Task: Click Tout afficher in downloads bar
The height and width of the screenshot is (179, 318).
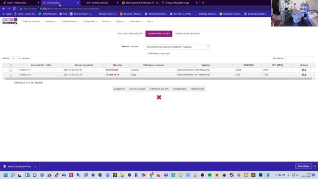Action: click(304, 166)
